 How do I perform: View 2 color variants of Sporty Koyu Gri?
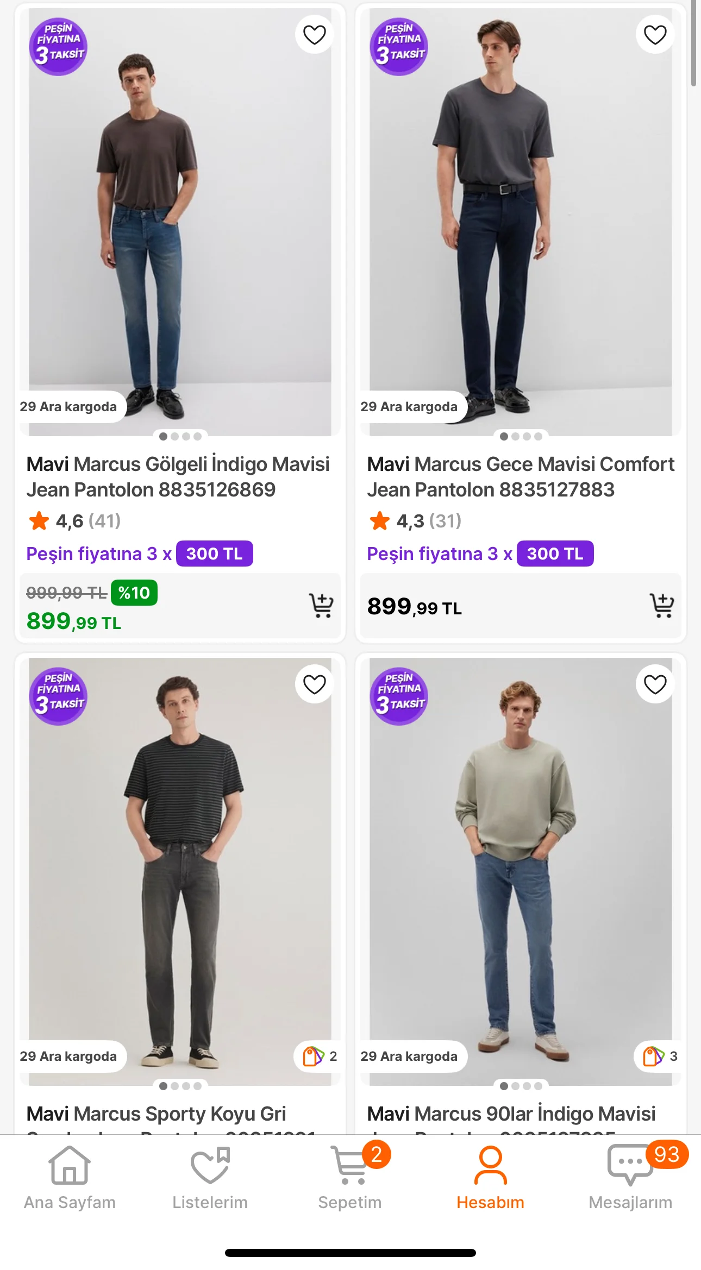[320, 1056]
